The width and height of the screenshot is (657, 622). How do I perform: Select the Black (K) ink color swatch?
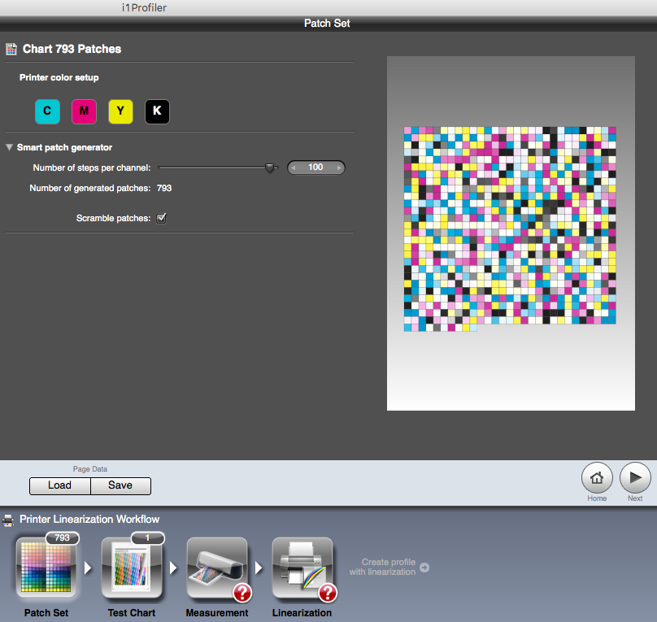click(157, 111)
